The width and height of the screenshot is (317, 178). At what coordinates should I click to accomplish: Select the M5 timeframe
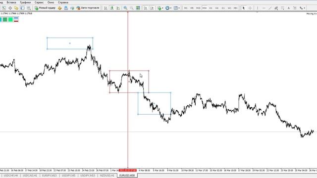pos(192,8)
